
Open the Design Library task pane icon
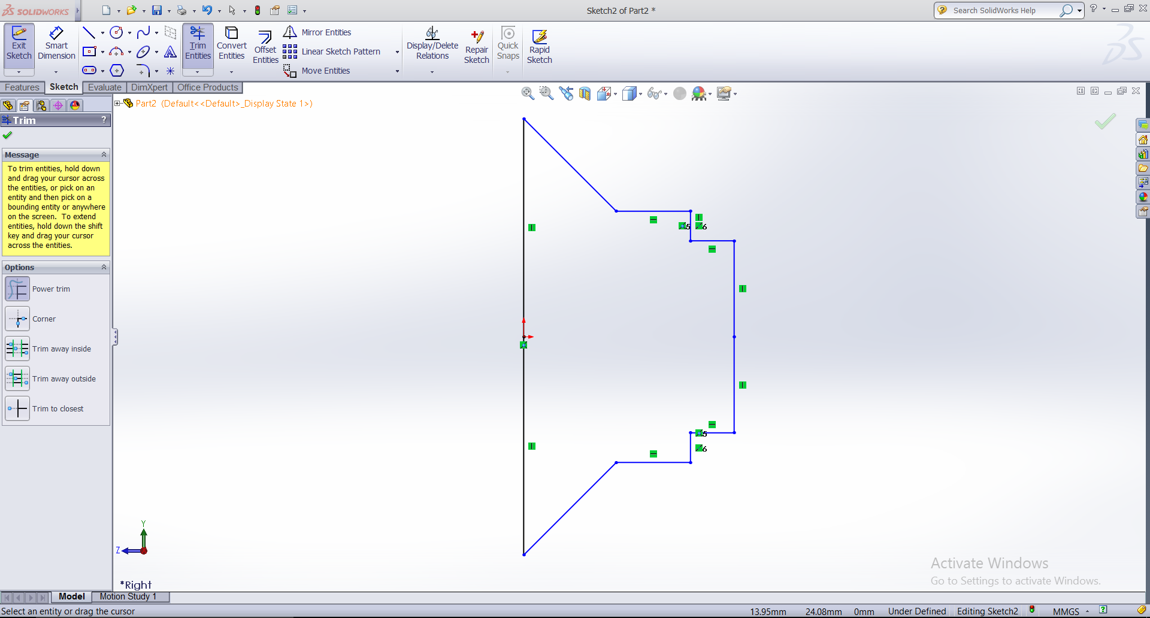[1143, 154]
